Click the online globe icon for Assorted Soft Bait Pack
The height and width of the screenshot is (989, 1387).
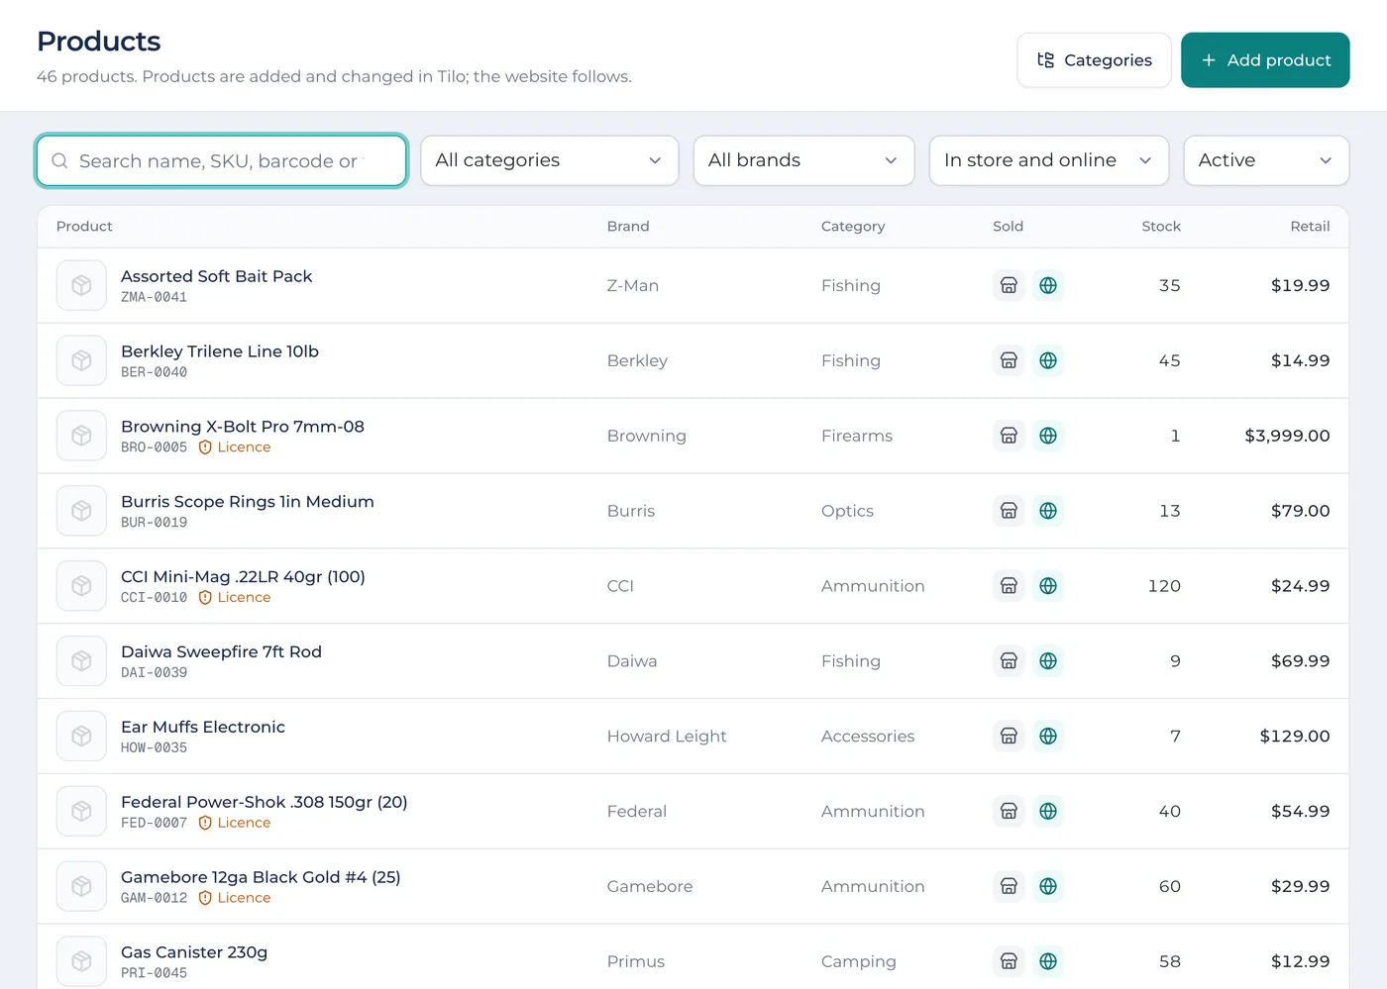point(1048,285)
